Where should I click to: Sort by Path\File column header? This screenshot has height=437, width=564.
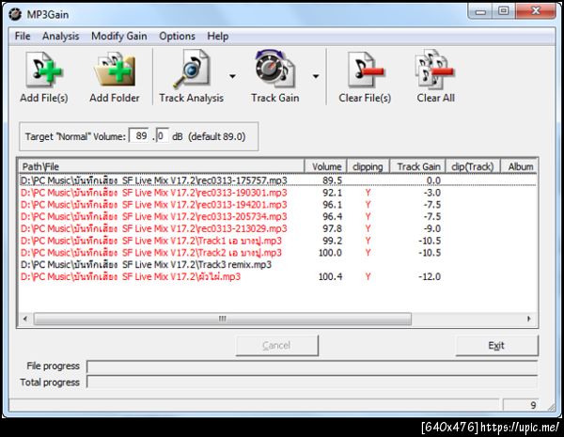(161, 166)
